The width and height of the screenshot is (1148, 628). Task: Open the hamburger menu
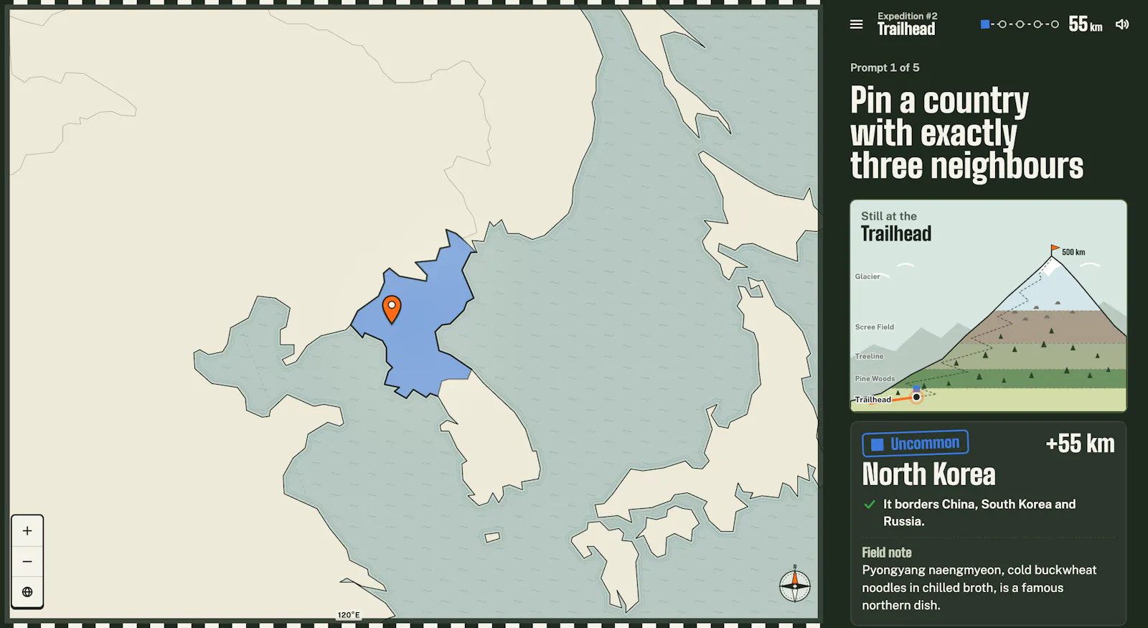point(856,24)
